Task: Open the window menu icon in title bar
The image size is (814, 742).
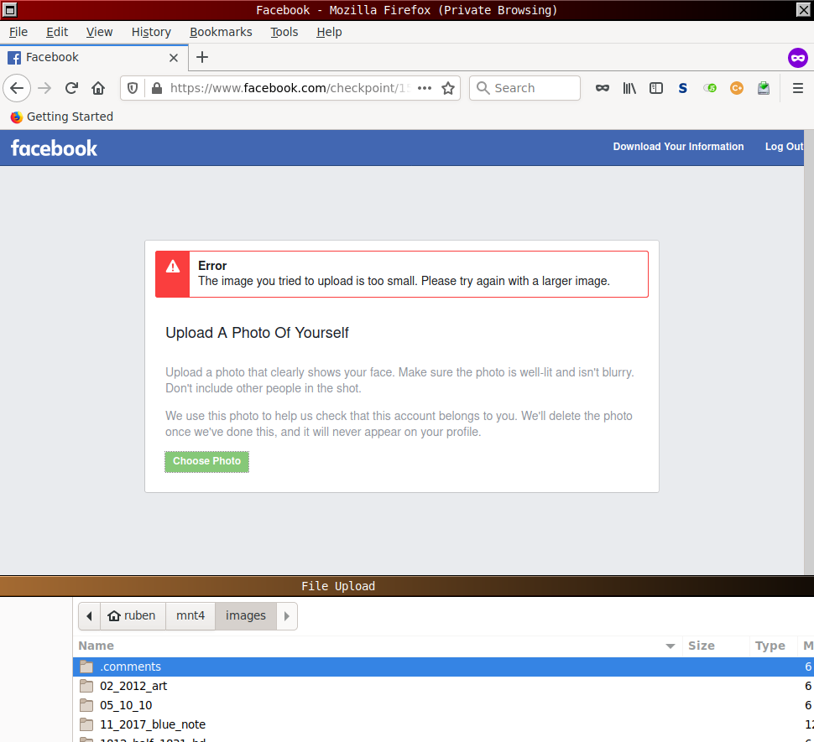Action: tap(10, 10)
